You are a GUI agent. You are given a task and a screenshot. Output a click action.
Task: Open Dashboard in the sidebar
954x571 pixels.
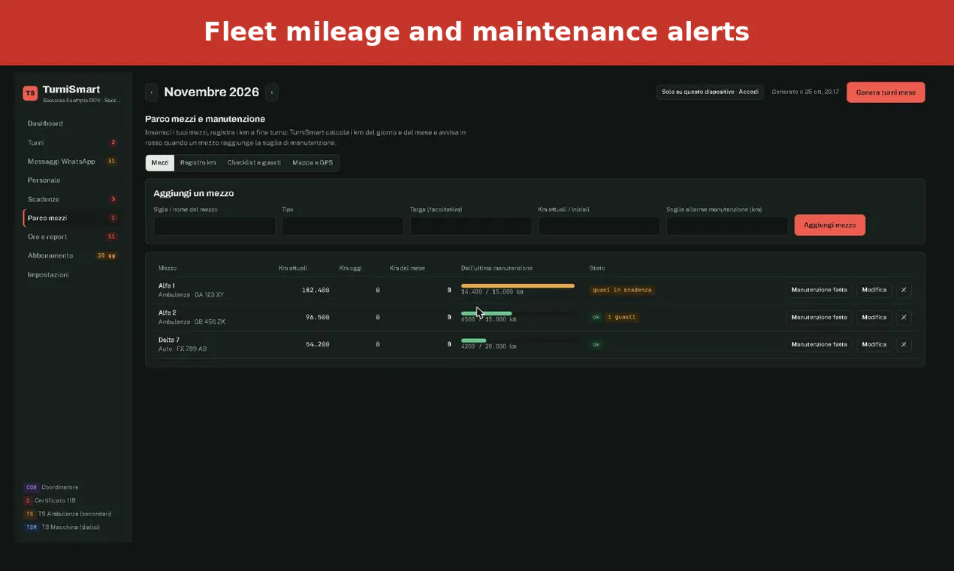click(71, 123)
